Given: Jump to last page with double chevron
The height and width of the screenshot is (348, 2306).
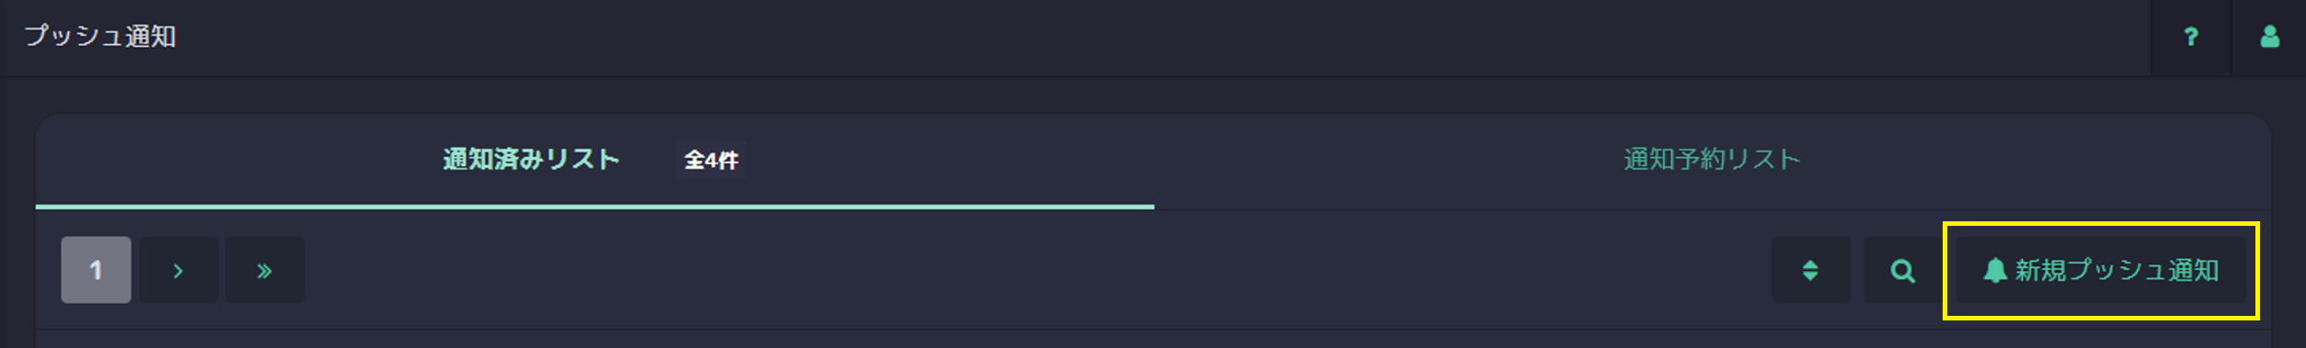Looking at the screenshot, I should [x=264, y=271].
